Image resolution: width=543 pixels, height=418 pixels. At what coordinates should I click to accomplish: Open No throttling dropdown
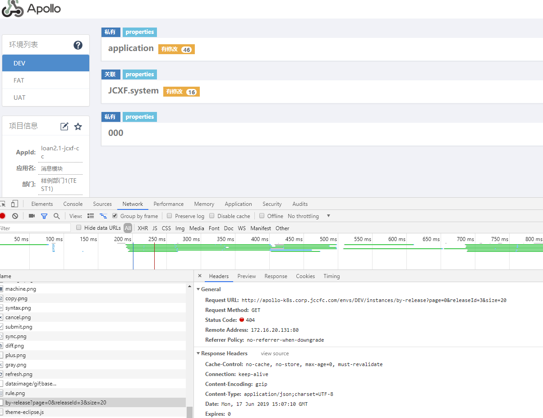pyautogui.click(x=309, y=216)
